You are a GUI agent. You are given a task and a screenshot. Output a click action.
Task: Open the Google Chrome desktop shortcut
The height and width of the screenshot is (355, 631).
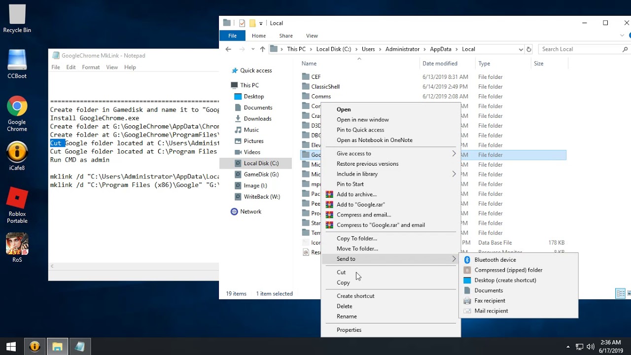click(17, 114)
